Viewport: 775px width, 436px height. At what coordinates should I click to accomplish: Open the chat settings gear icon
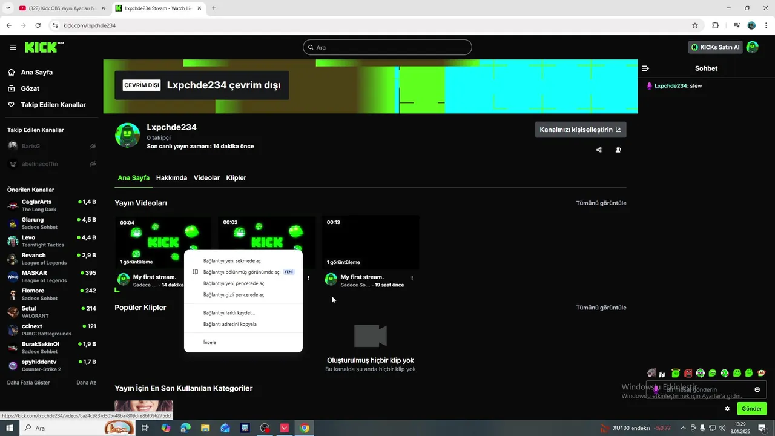click(x=727, y=409)
